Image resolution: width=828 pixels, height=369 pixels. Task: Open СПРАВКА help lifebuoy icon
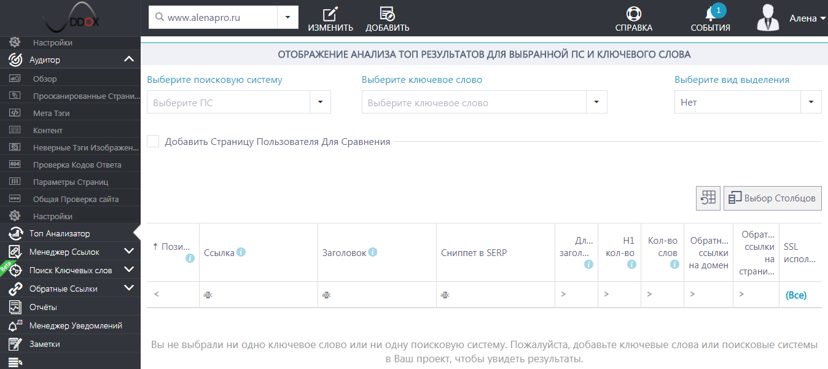(x=633, y=14)
